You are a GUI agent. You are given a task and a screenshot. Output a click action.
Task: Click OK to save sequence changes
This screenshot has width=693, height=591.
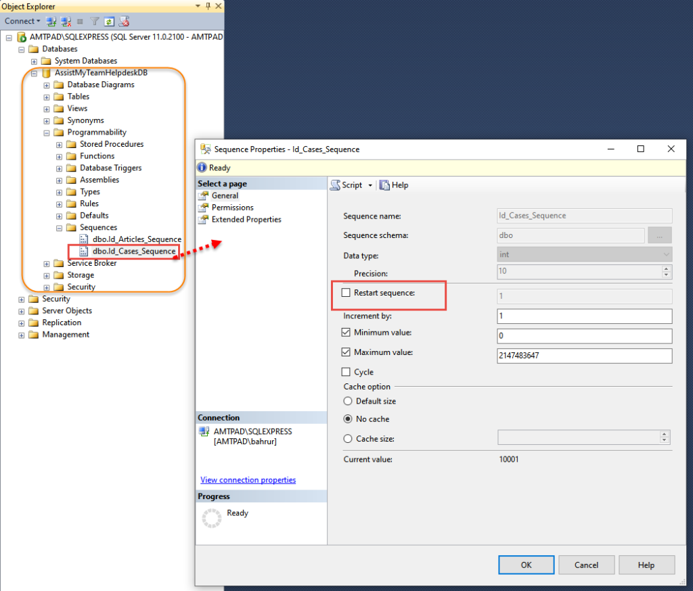(526, 565)
